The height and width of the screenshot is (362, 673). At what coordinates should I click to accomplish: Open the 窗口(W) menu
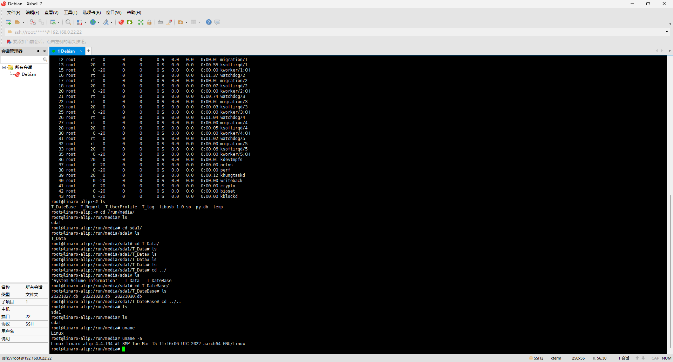point(114,13)
